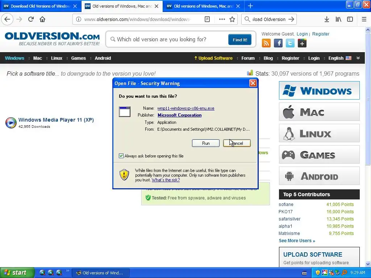The image size is (371, 278).
Task: Open the Linux platform tile
Action: 319,133
